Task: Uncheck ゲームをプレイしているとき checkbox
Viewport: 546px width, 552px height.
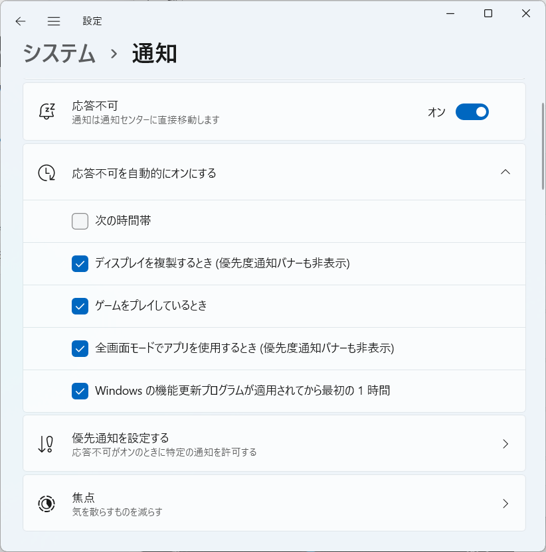Action: 80,306
